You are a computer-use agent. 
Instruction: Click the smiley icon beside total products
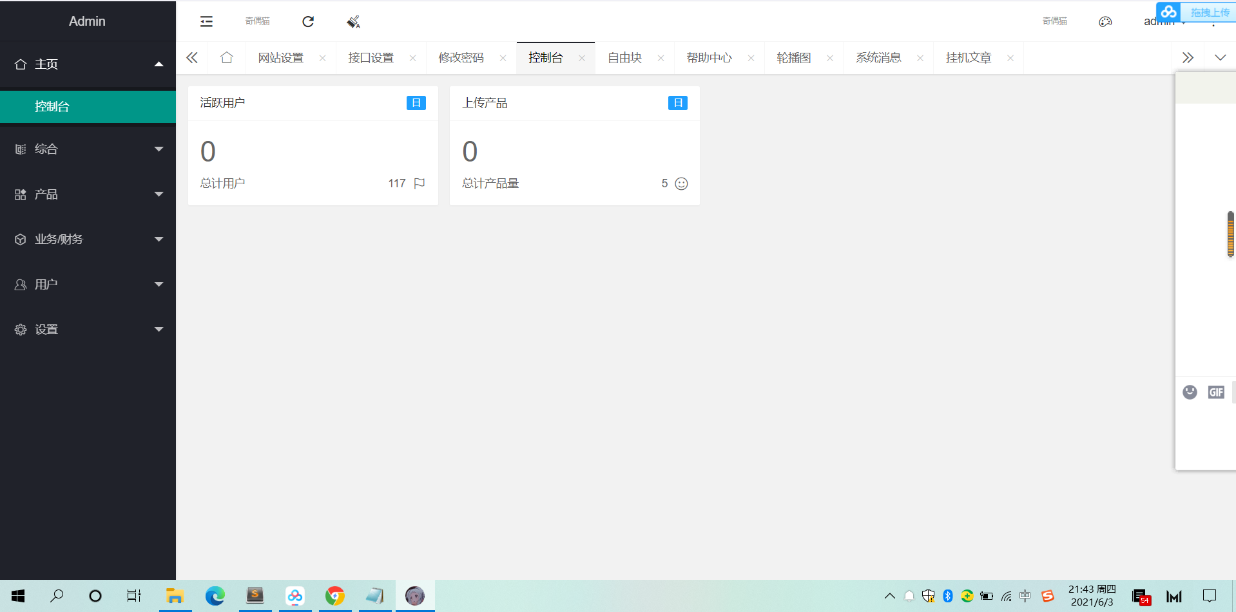tap(681, 183)
